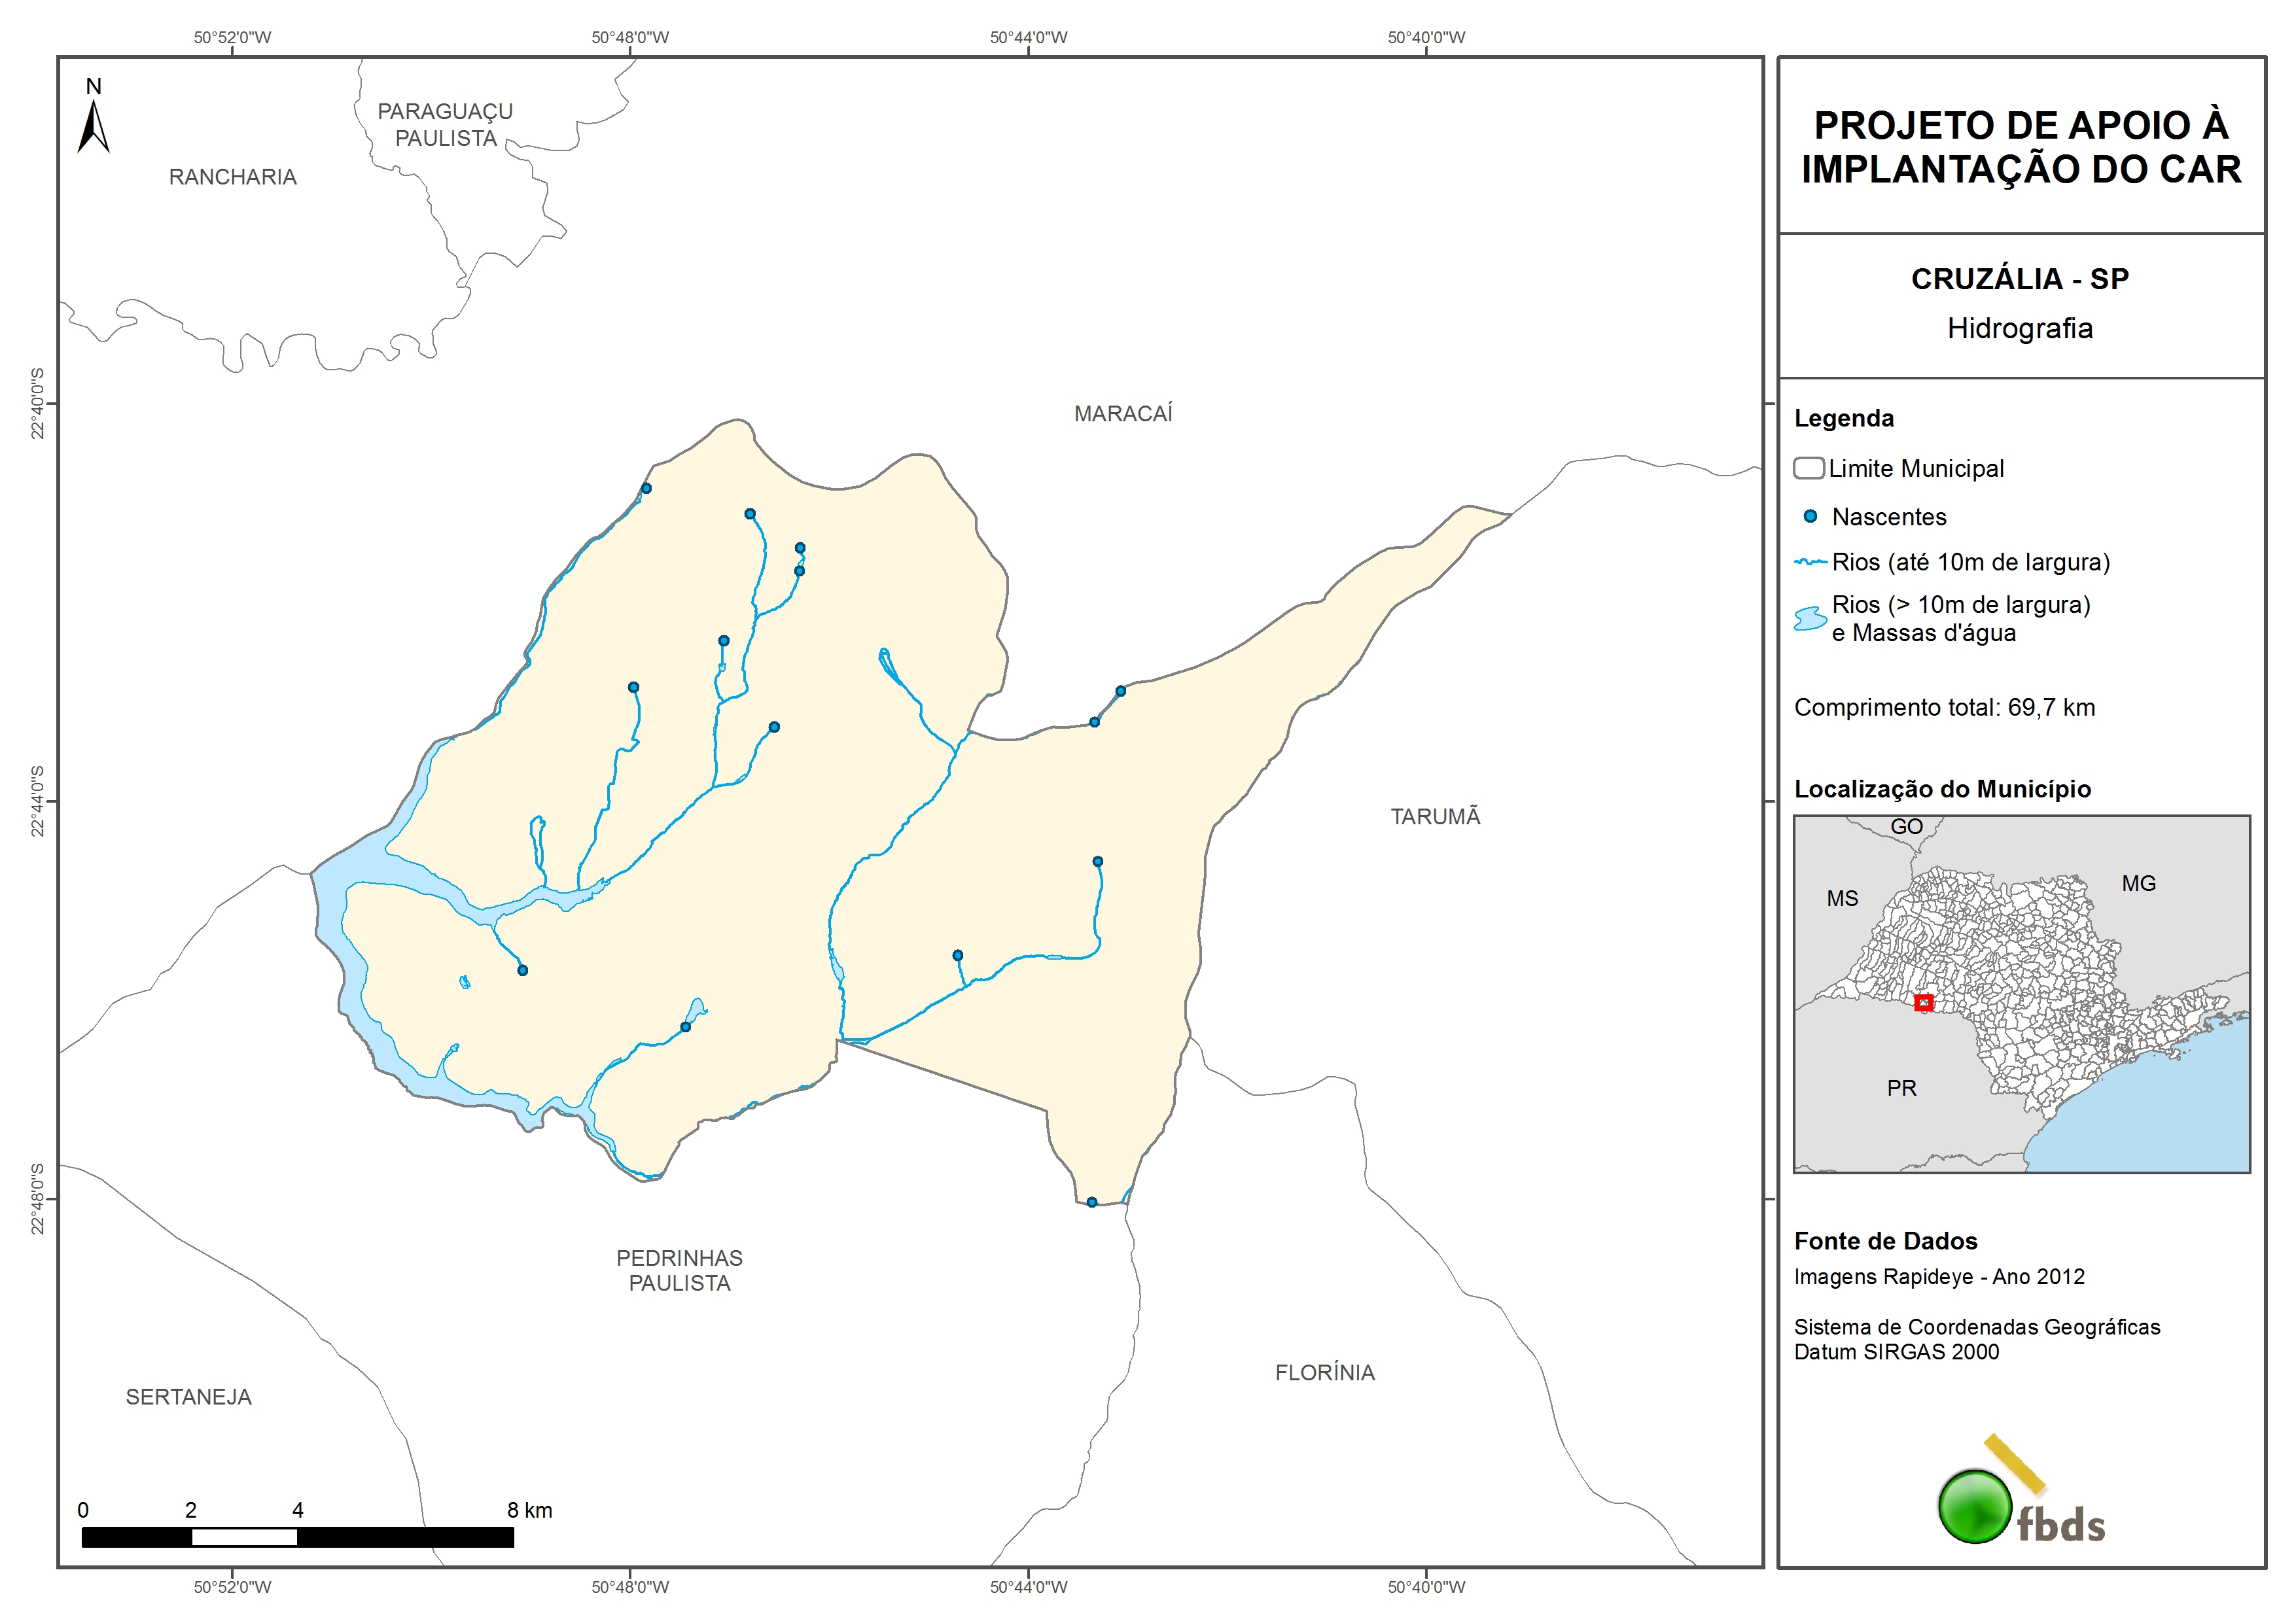Click the MARACAÍ municipality label

coord(1123,414)
